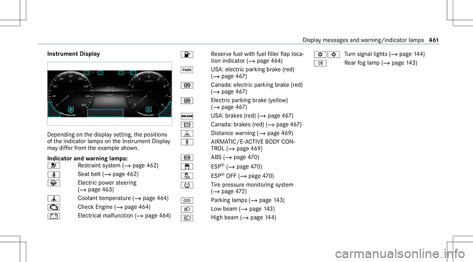Click 'USA: brakes (red)' text
The width and height of the screenshot is (473, 262).
234,116
